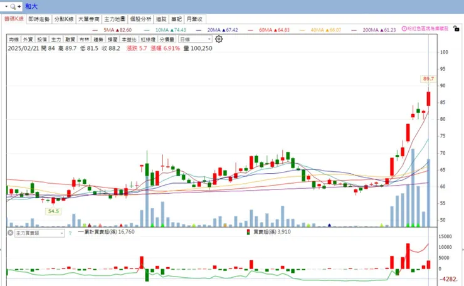
Task: Click the 和大 stock name
Action: [31, 6]
